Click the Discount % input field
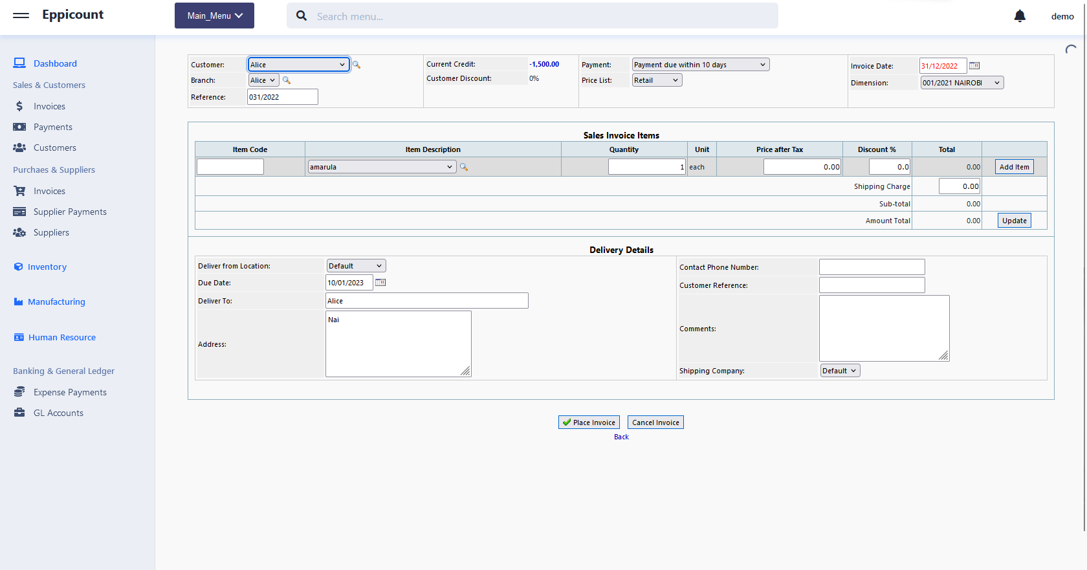 coord(890,167)
